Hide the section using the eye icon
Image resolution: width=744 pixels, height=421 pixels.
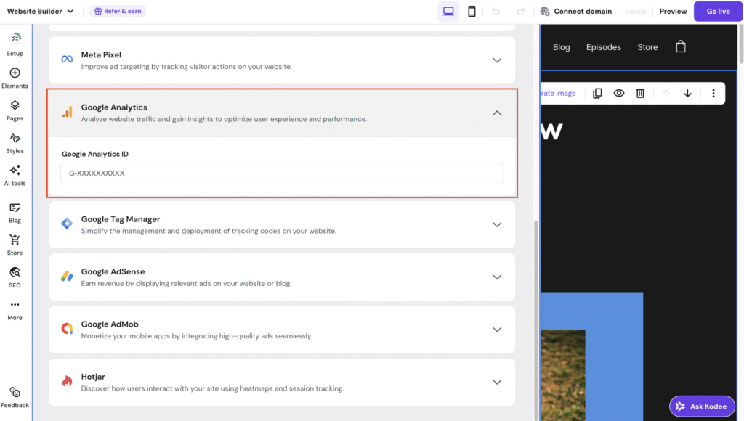[x=618, y=93]
